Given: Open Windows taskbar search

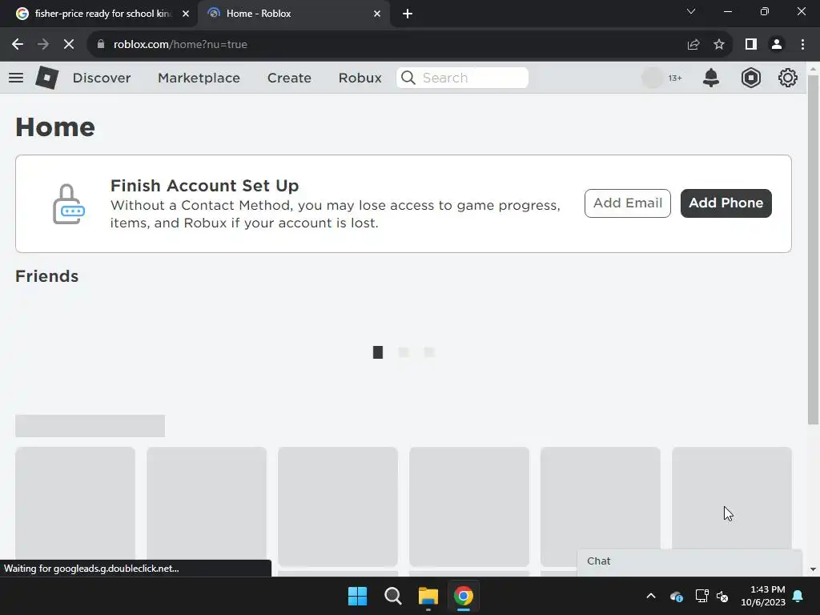Looking at the screenshot, I should [x=392, y=596].
